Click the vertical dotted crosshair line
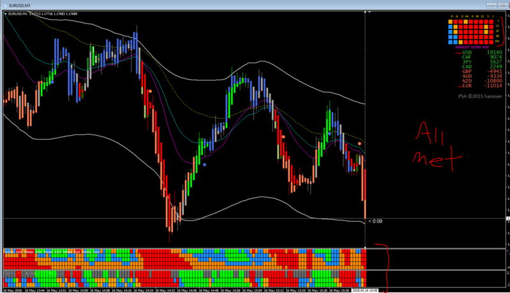The height and width of the screenshot is (293, 510). (x=365, y=130)
